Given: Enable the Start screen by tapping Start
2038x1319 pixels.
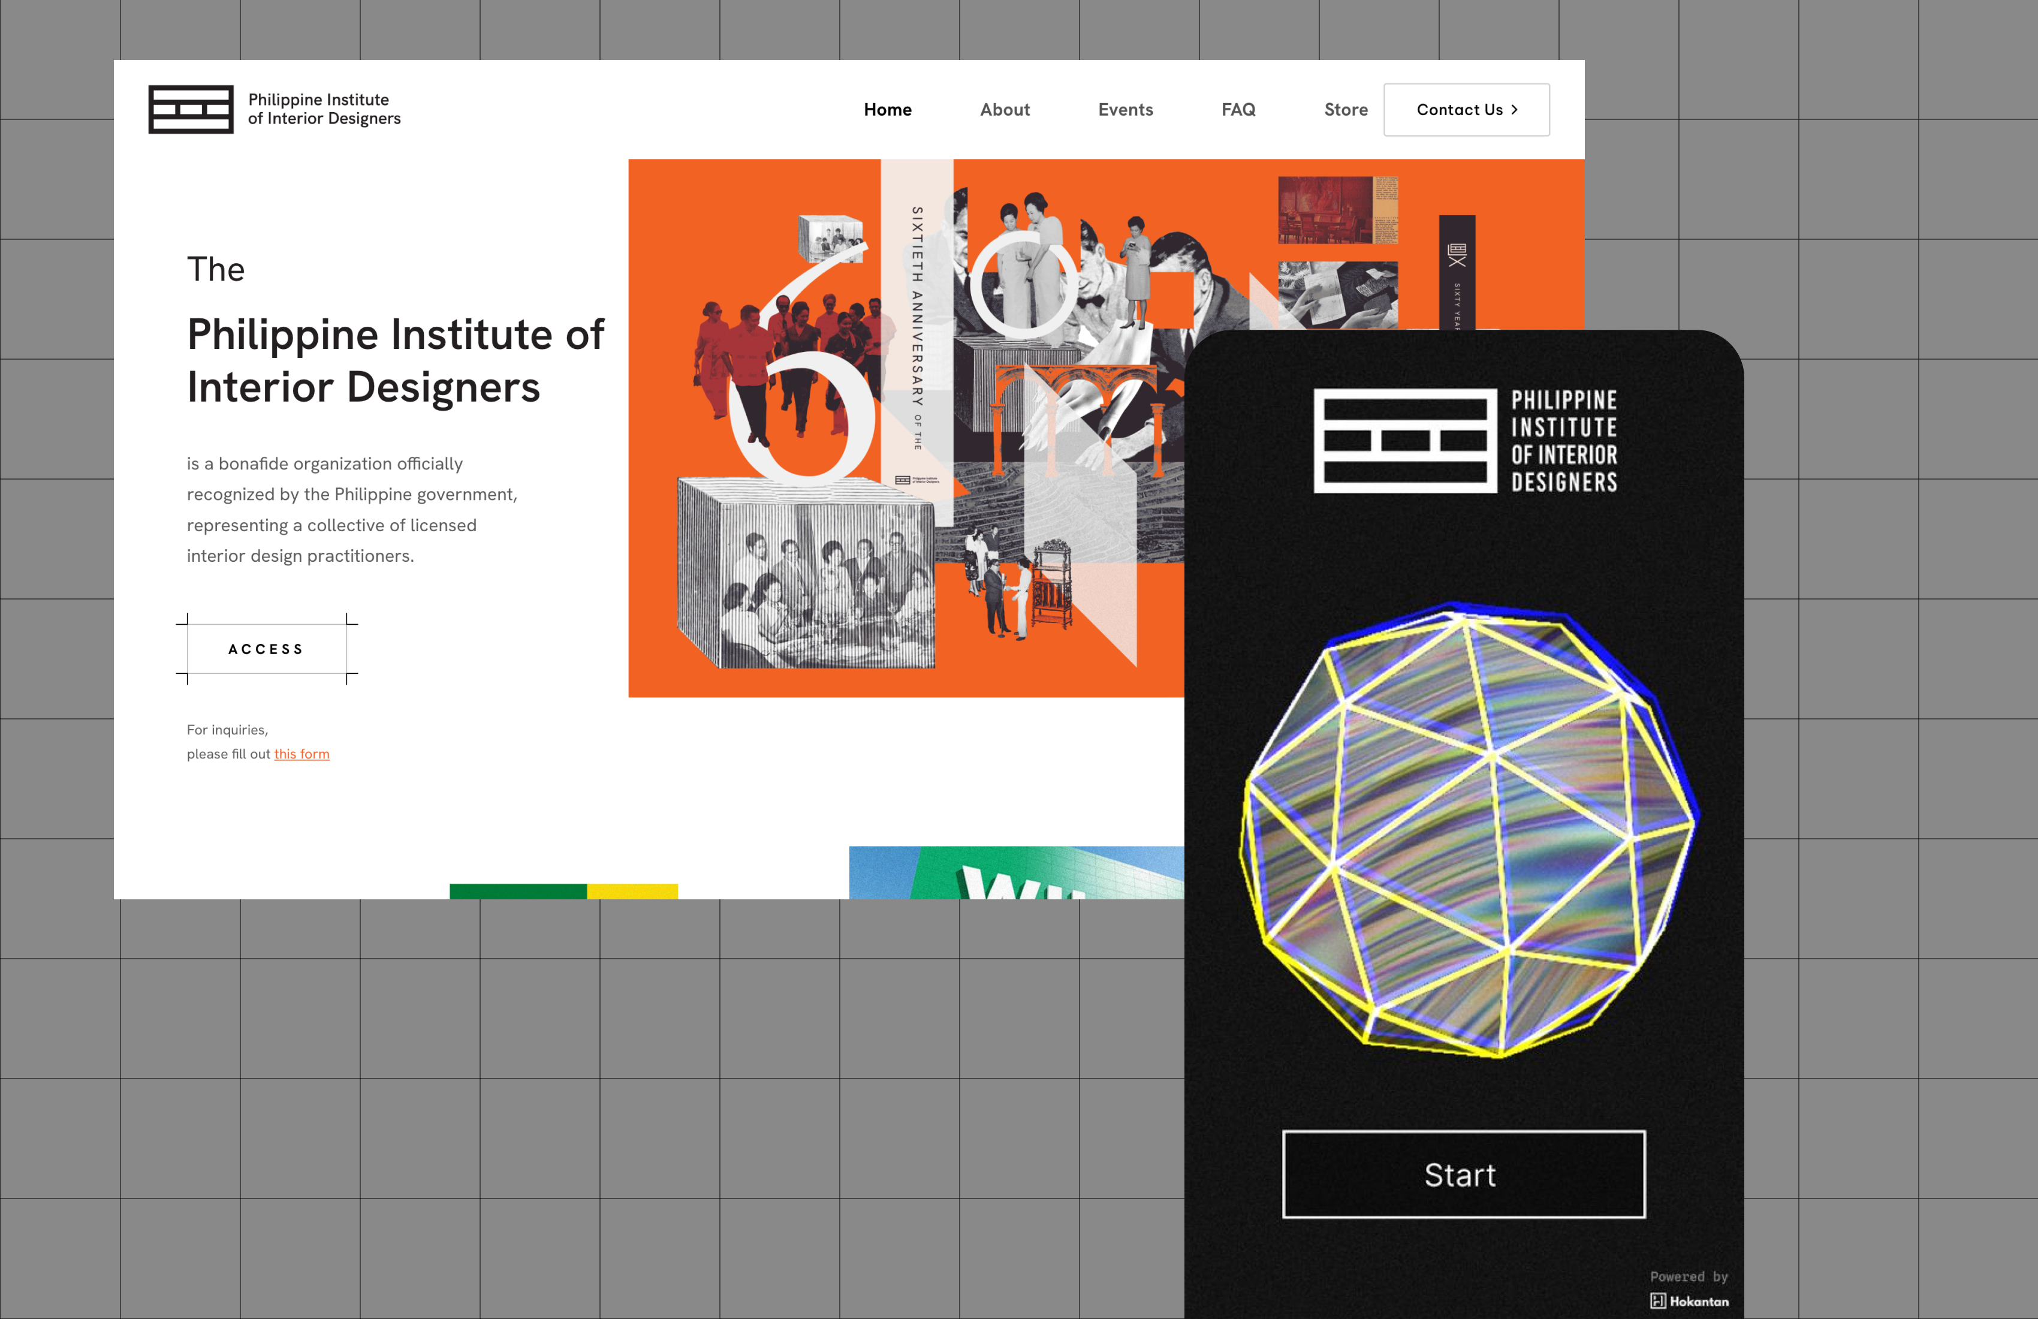Looking at the screenshot, I should click(x=1462, y=1175).
